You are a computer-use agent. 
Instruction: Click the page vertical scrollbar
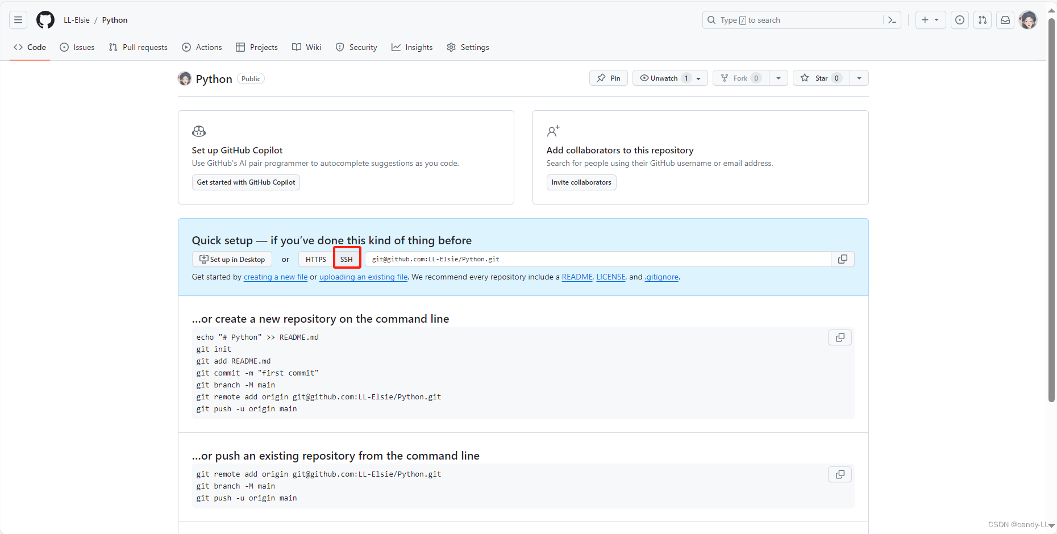1051,210
